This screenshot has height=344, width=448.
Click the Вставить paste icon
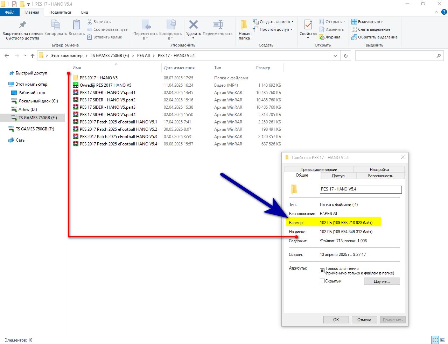pos(77,25)
